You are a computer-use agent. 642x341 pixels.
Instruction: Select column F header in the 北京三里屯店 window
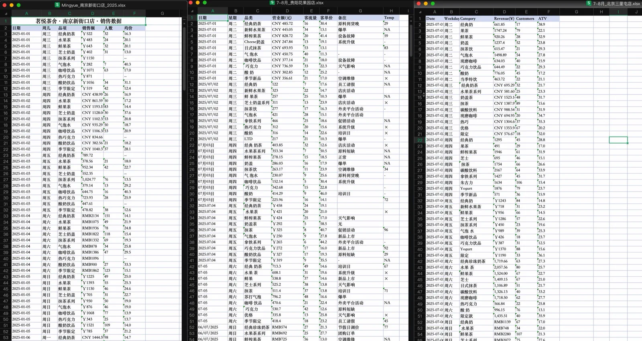549,12
